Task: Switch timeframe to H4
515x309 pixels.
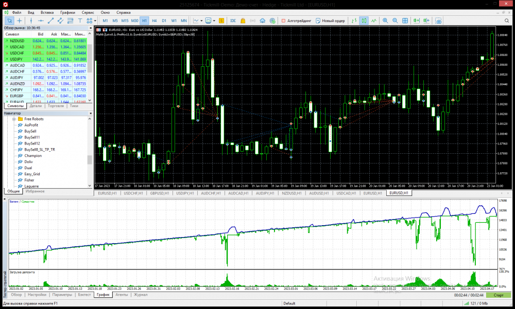Action: point(154,21)
